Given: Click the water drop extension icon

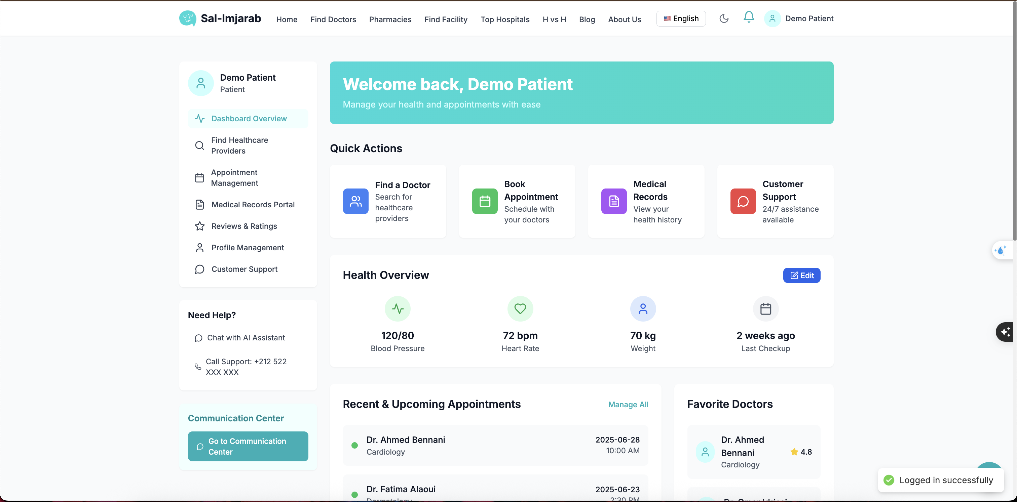Looking at the screenshot, I should [1001, 250].
